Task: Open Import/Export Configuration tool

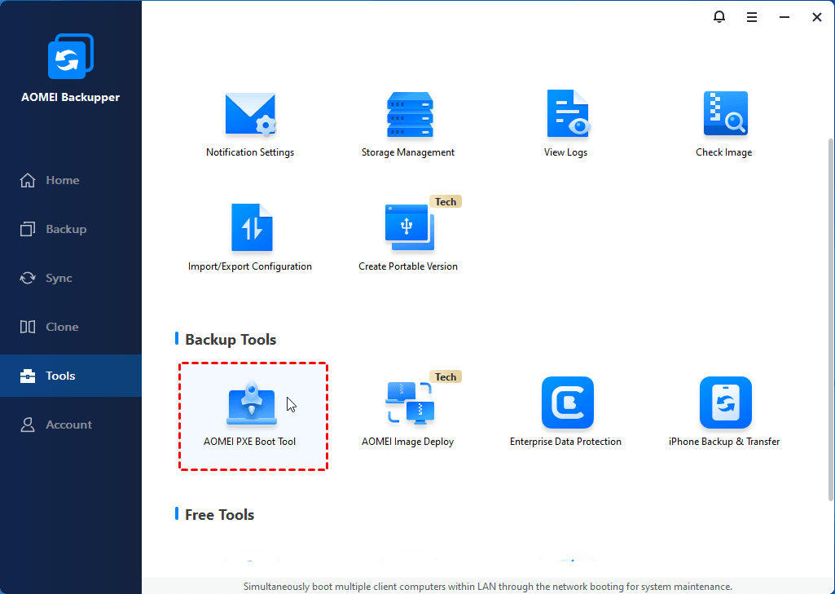Action: (250, 237)
